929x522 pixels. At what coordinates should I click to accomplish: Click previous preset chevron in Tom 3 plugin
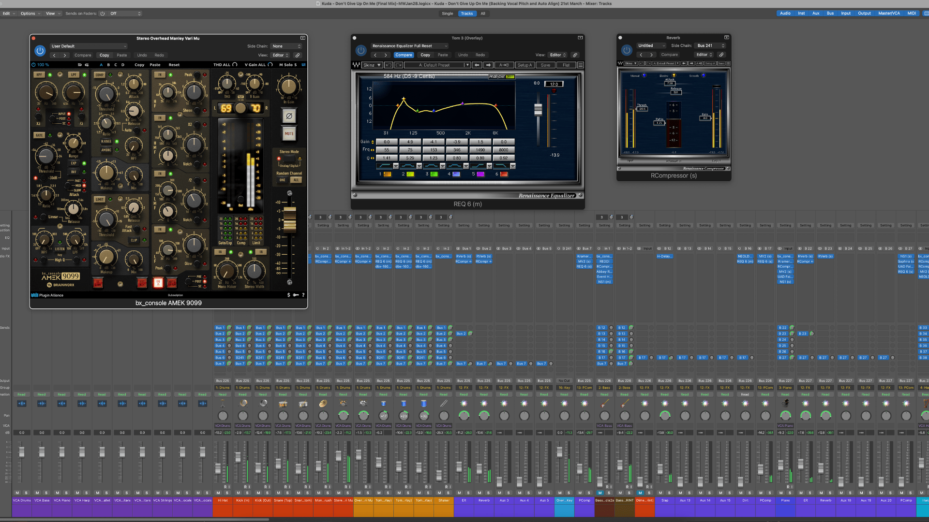[x=375, y=55]
